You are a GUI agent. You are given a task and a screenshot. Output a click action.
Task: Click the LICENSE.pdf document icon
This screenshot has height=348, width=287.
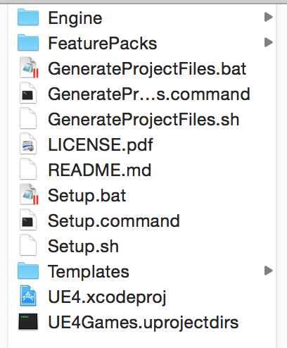pyautogui.click(x=28, y=144)
